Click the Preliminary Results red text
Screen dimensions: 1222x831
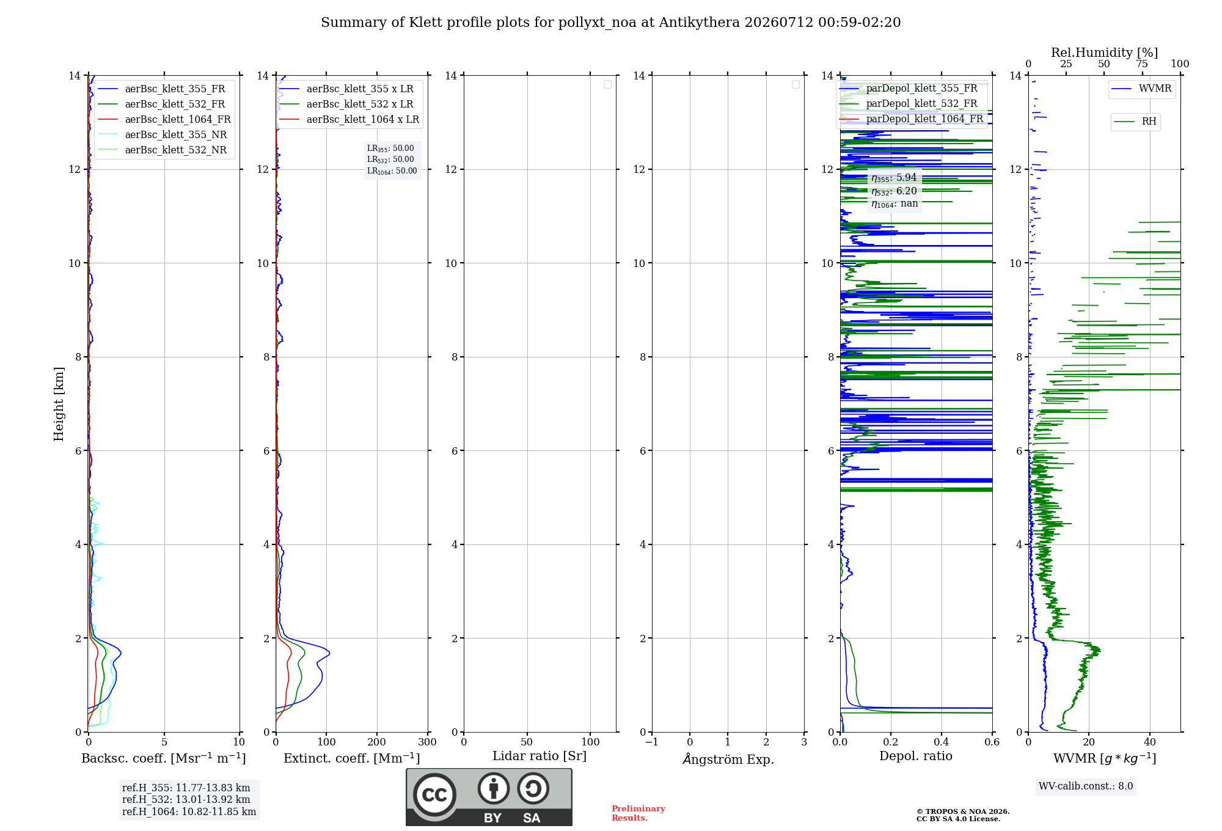point(638,813)
